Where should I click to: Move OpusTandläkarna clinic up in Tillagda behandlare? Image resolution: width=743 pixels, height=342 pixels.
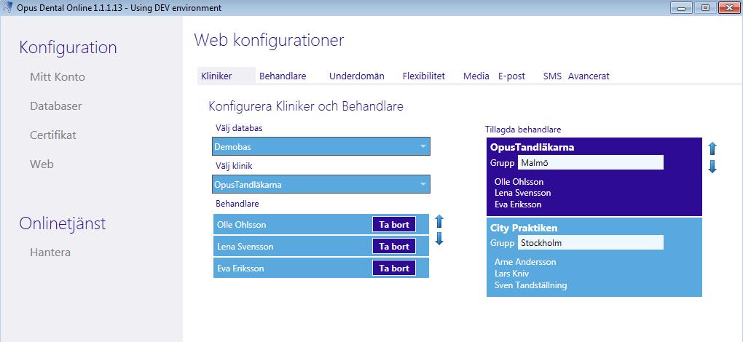[x=712, y=148]
